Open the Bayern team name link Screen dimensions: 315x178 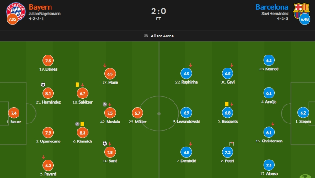point(40,7)
